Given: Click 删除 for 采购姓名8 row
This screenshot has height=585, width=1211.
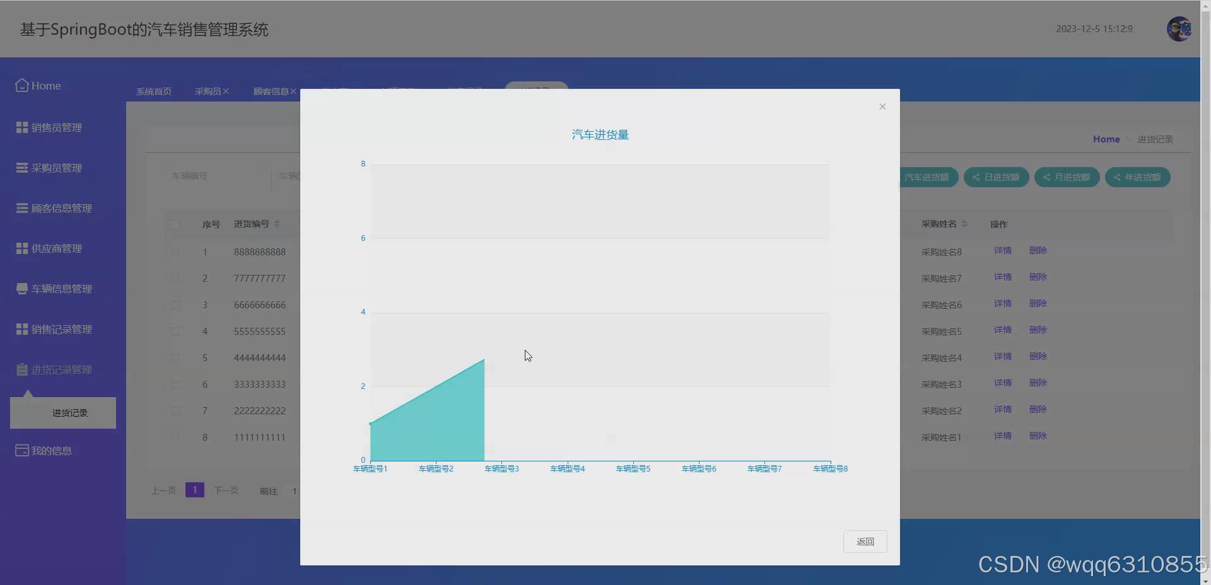Looking at the screenshot, I should tap(1038, 250).
